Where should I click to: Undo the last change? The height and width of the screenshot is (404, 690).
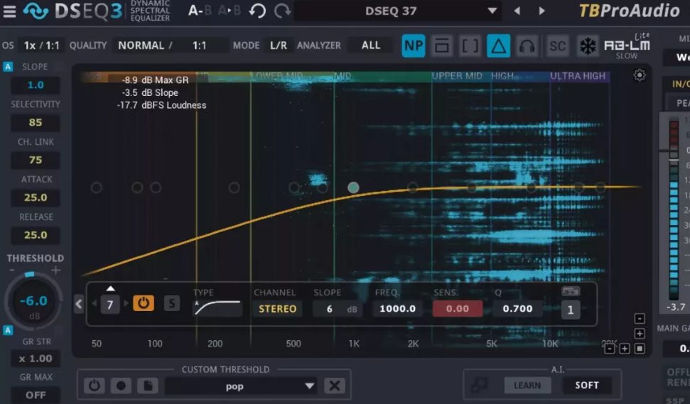(x=257, y=11)
